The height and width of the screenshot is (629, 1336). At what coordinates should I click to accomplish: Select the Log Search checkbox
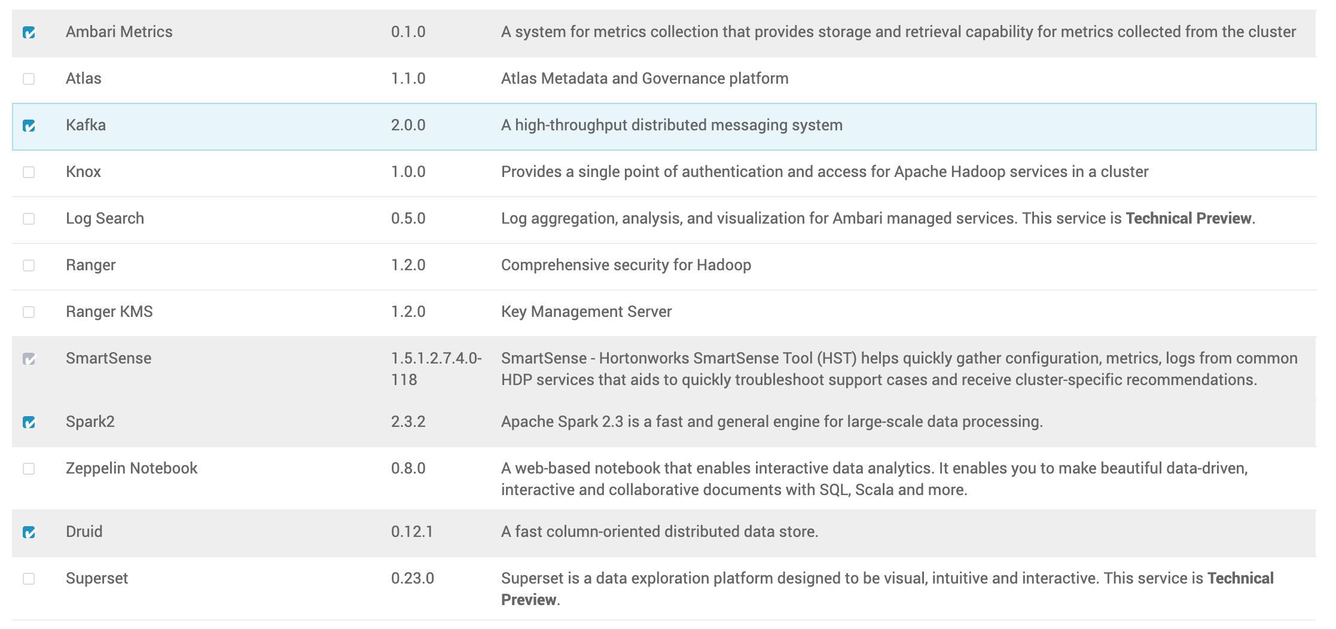[29, 219]
